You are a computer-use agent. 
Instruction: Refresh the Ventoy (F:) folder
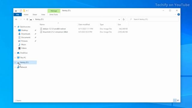[124, 19]
